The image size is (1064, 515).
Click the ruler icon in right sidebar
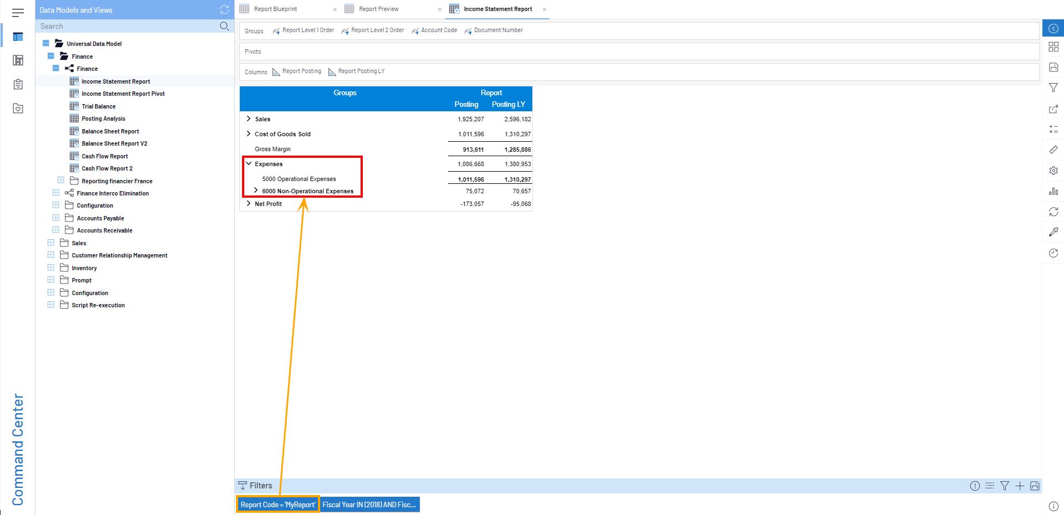(x=1053, y=150)
